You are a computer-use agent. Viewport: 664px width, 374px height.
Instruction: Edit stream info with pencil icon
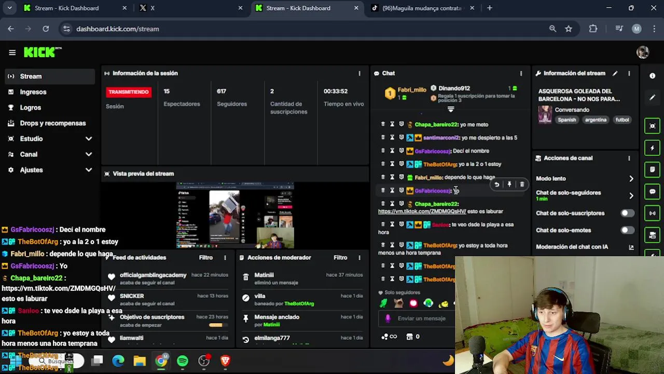[x=615, y=73]
